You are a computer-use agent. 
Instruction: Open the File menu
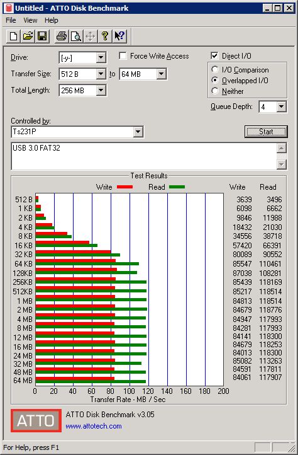point(11,20)
